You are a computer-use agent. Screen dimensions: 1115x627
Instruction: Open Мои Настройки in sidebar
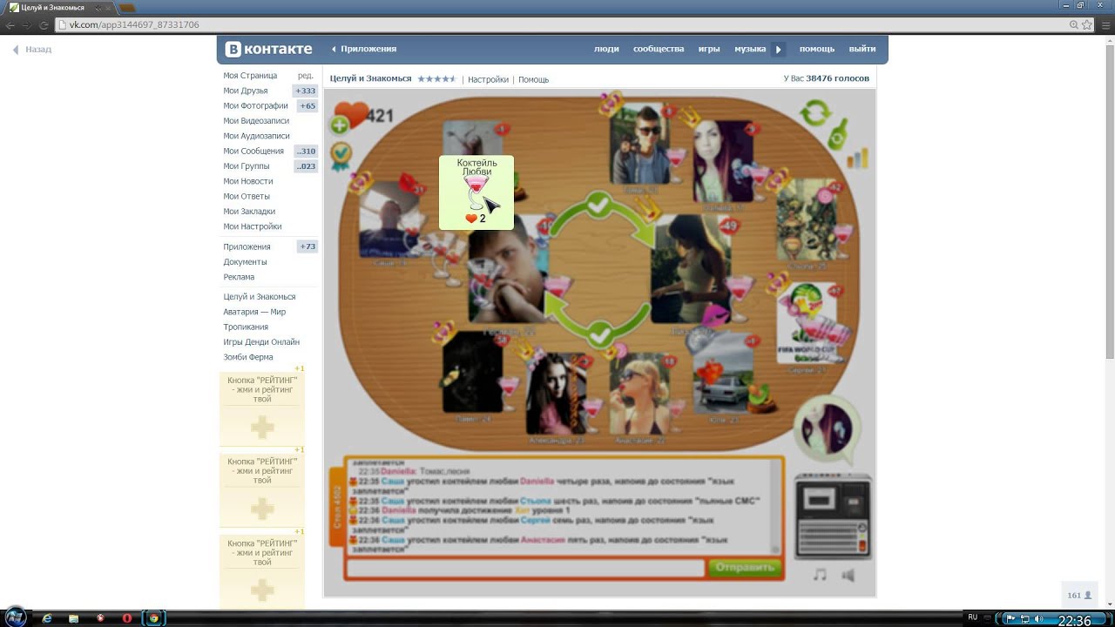click(253, 226)
